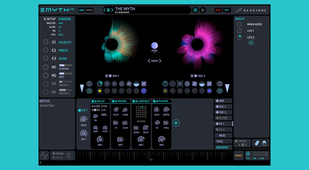Toggle the FREEZE option on
309x170 pixels.
click(236, 141)
